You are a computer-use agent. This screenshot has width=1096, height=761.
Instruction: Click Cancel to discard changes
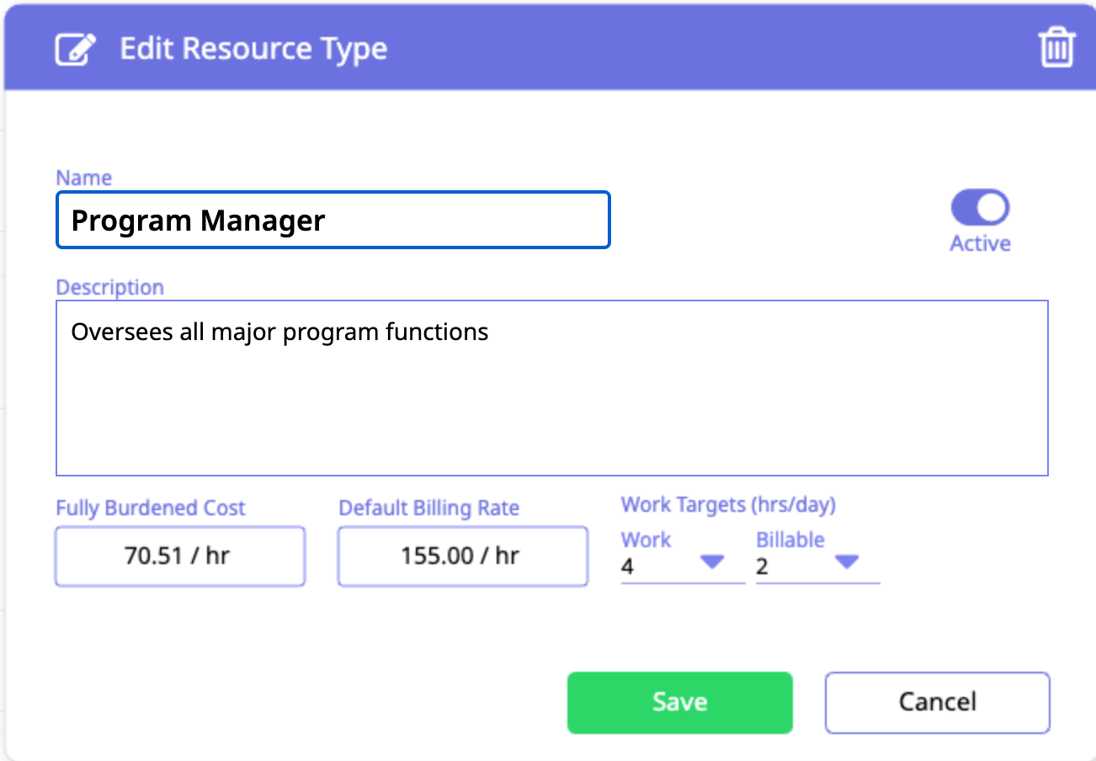(x=937, y=702)
